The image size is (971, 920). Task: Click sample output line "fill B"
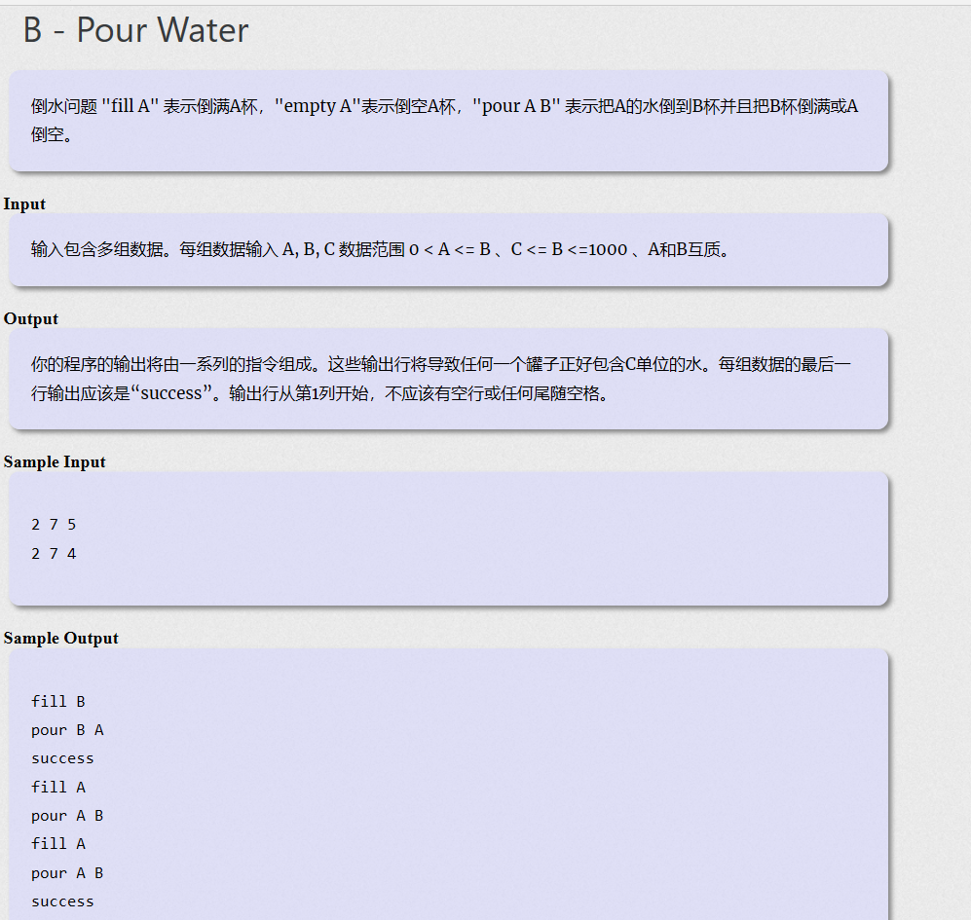(x=58, y=701)
